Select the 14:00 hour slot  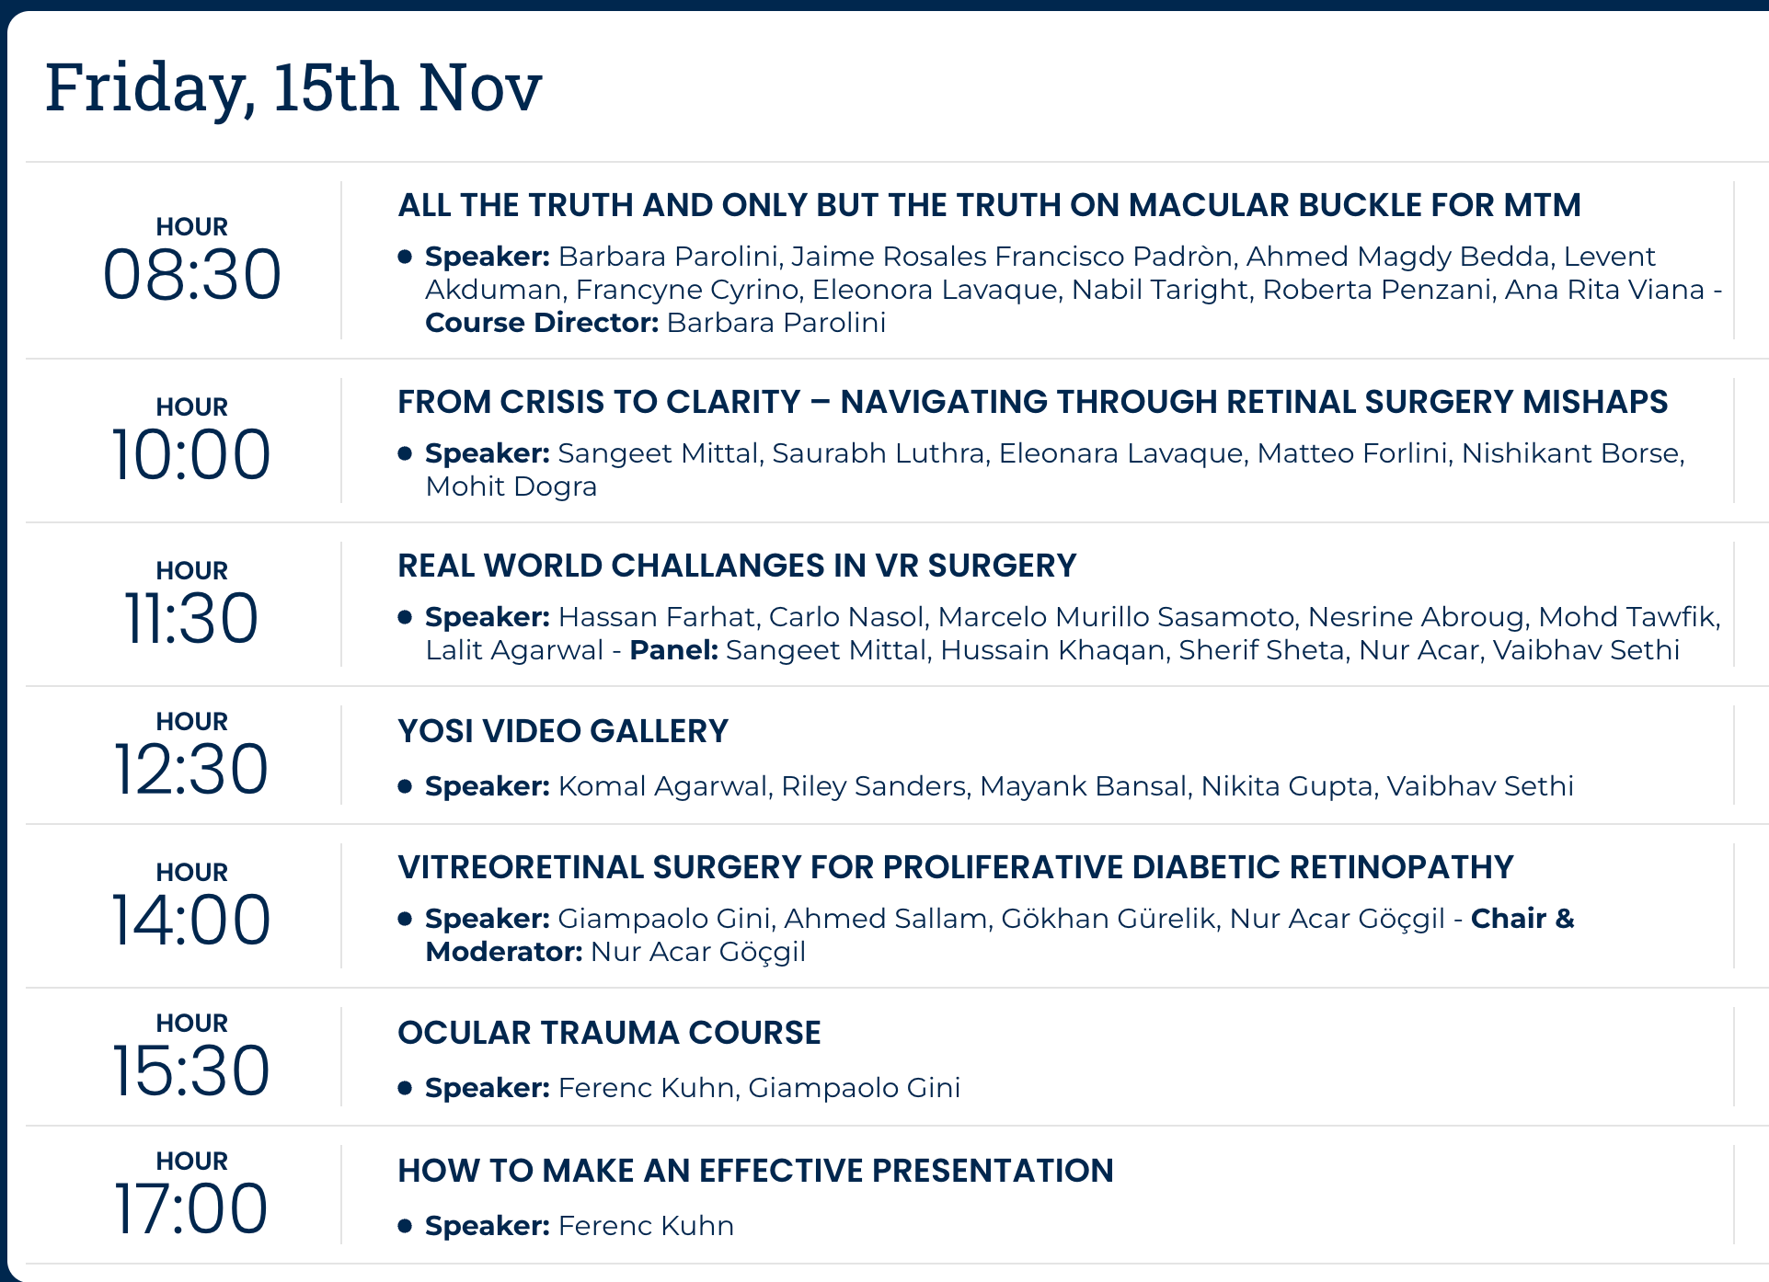tap(191, 906)
